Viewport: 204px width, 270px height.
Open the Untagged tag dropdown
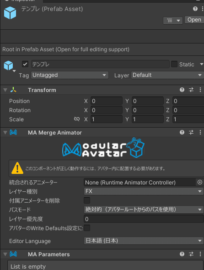[70, 75]
